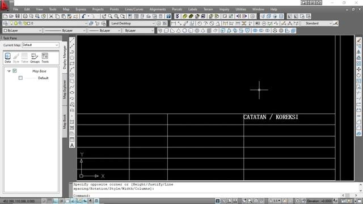363x204 pixels.
Task: Open the Express menu
Action: [x=81, y=9]
